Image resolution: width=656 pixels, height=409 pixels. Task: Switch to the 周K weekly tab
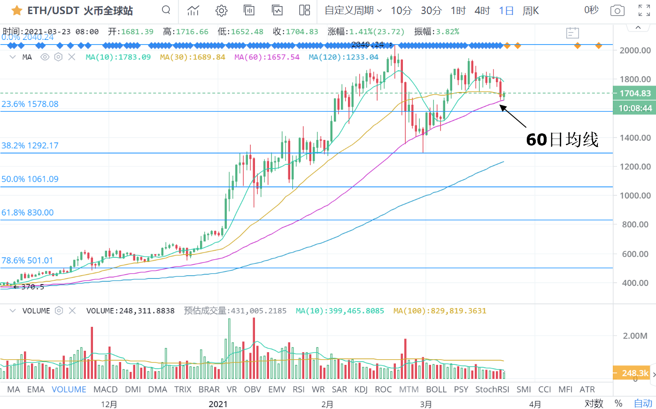[x=530, y=10]
